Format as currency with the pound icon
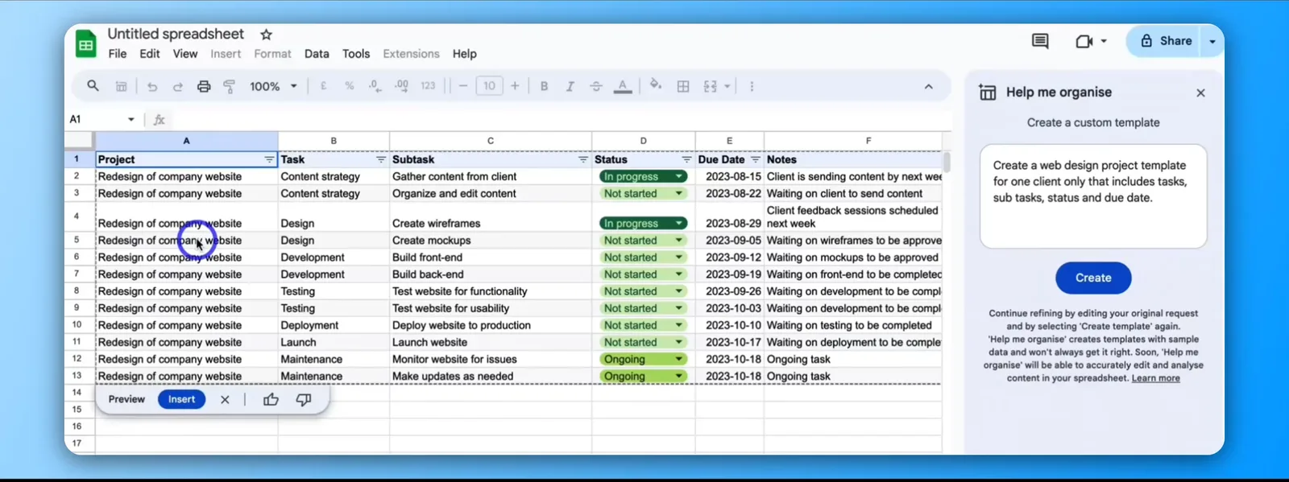Viewport: 1289px width, 482px height. pyautogui.click(x=323, y=86)
